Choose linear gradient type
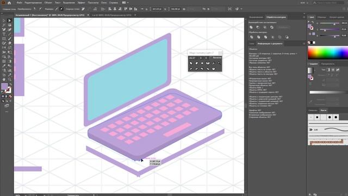This screenshot has height=196, width=348. 328,70
